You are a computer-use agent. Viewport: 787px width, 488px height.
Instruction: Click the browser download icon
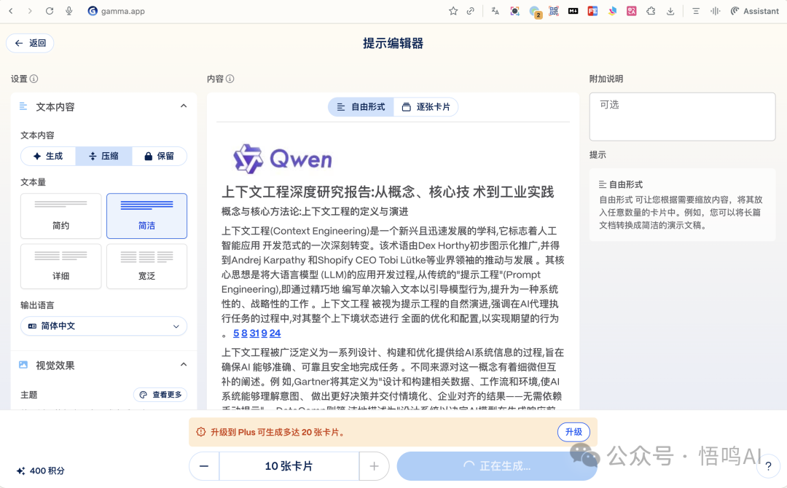click(670, 11)
